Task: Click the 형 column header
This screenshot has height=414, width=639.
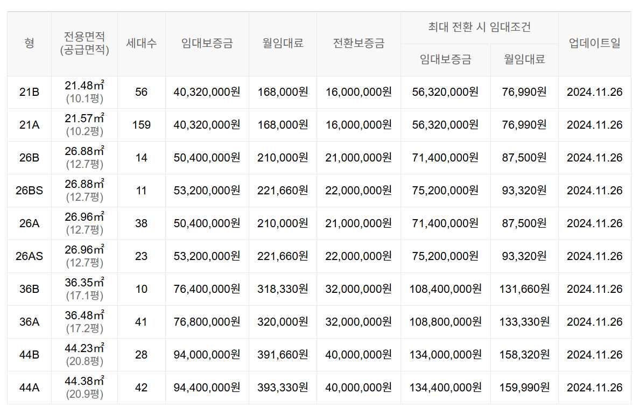Action: pyautogui.click(x=30, y=43)
